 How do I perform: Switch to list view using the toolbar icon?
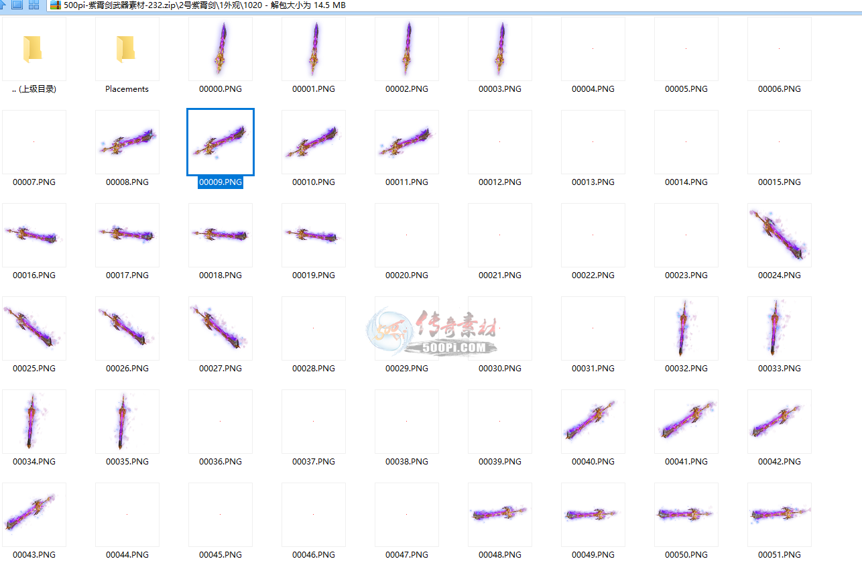17,5
